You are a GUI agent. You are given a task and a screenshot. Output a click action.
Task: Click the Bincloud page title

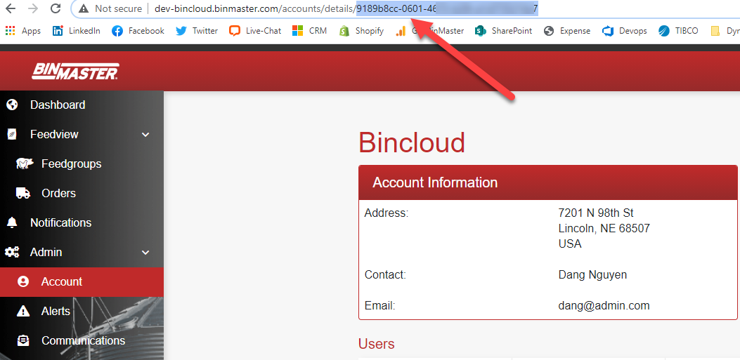[412, 142]
